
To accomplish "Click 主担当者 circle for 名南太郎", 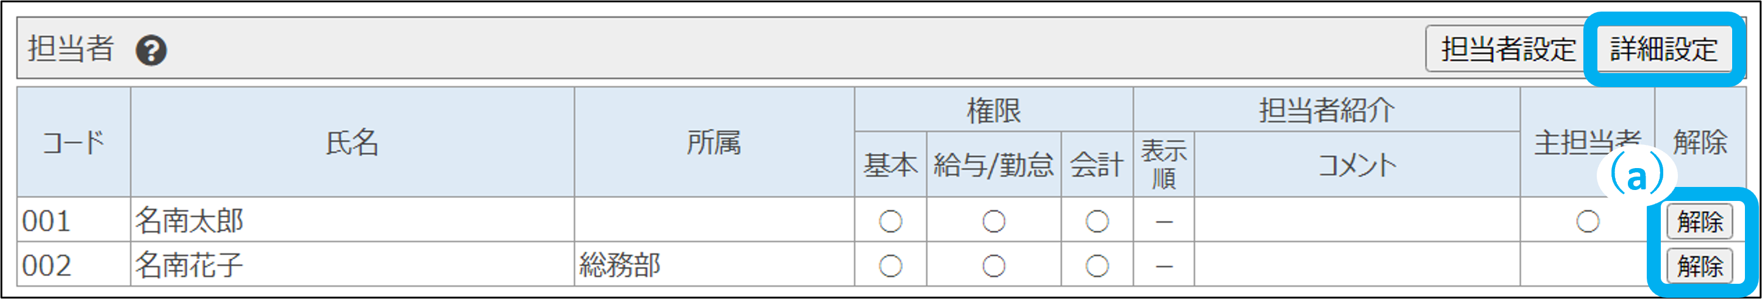I will (x=1587, y=221).
